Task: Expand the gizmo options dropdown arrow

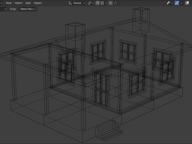Action: coord(181,3)
